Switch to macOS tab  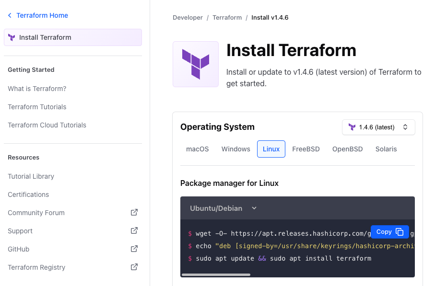coord(197,149)
